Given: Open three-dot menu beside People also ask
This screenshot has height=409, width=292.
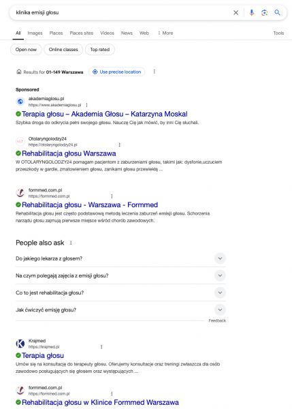Looking at the screenshot, I should coord(71,243).
